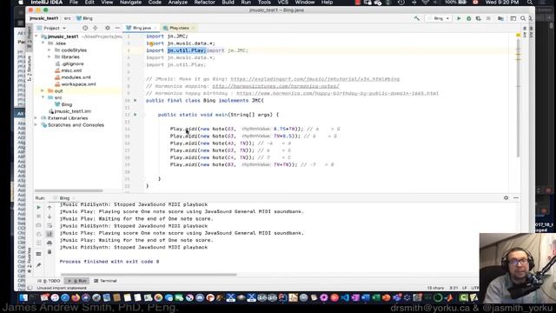This screenshot has height=313, width=556.
Task: Run Bing with the green play button
Action: click(459, 18)
